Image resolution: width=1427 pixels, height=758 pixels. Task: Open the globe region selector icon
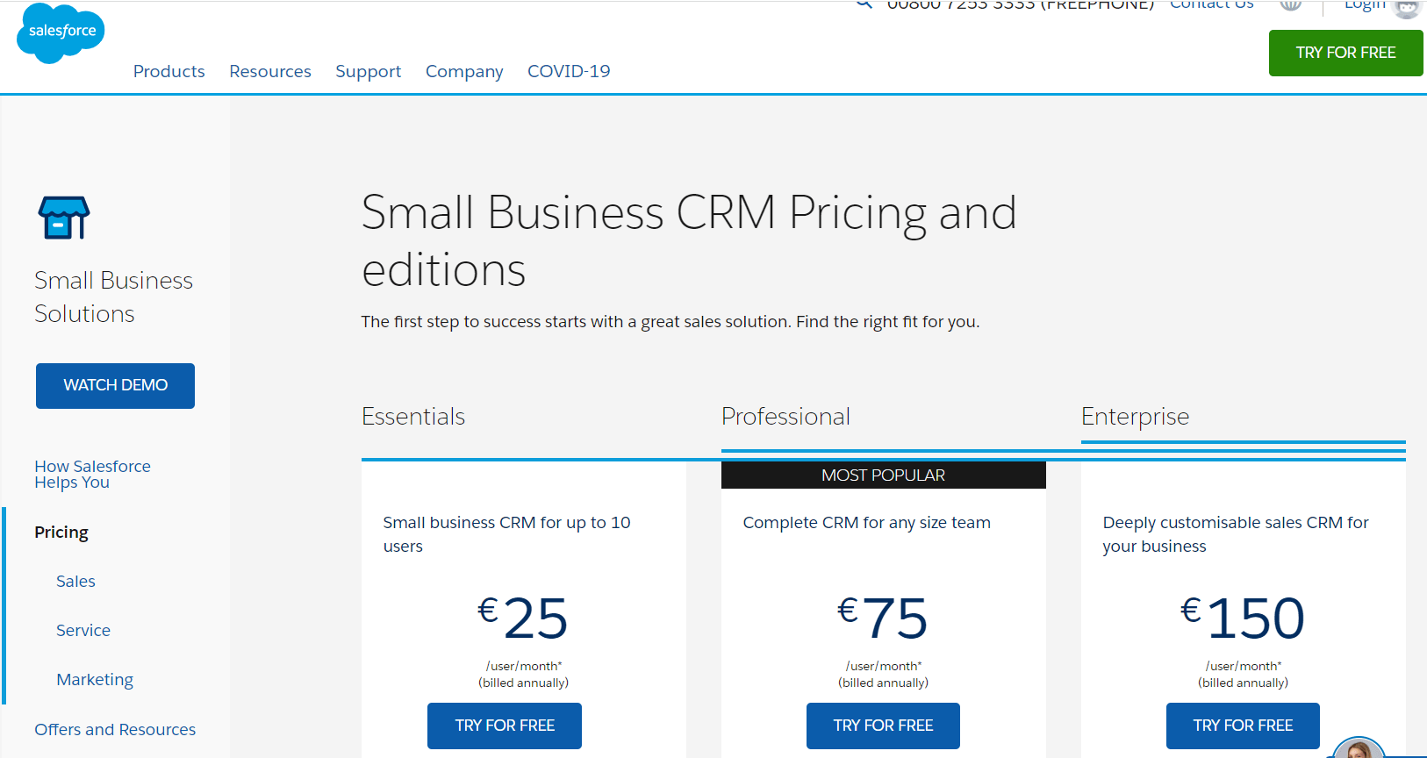[1290, 4]
